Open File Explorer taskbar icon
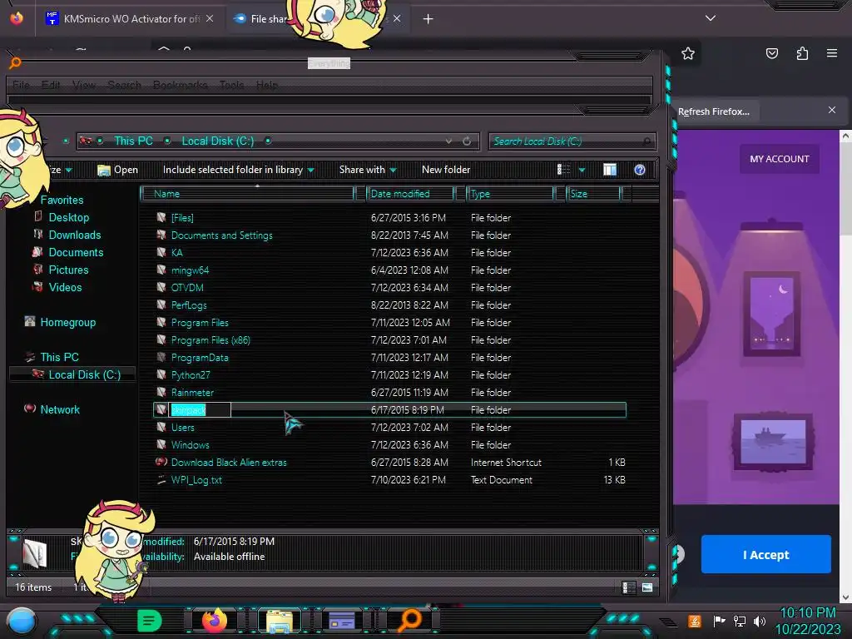852x639 pixels. [x=280, y=621]
